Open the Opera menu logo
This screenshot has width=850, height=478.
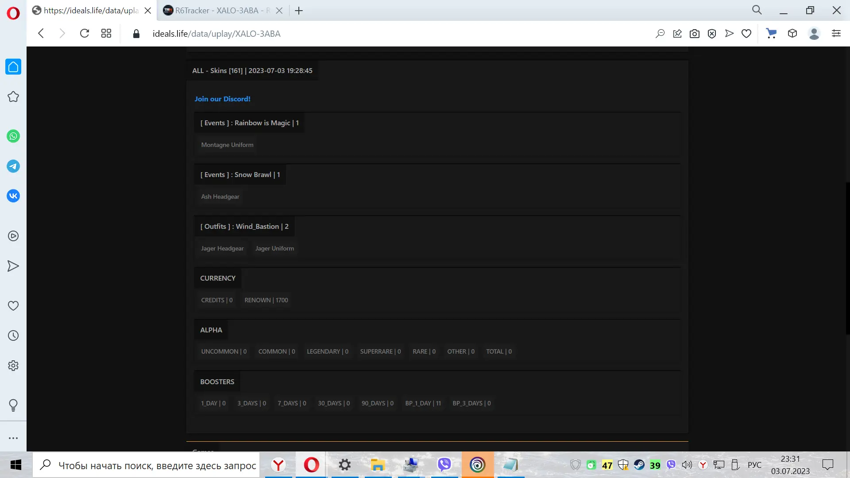click(x=13, y=13)
